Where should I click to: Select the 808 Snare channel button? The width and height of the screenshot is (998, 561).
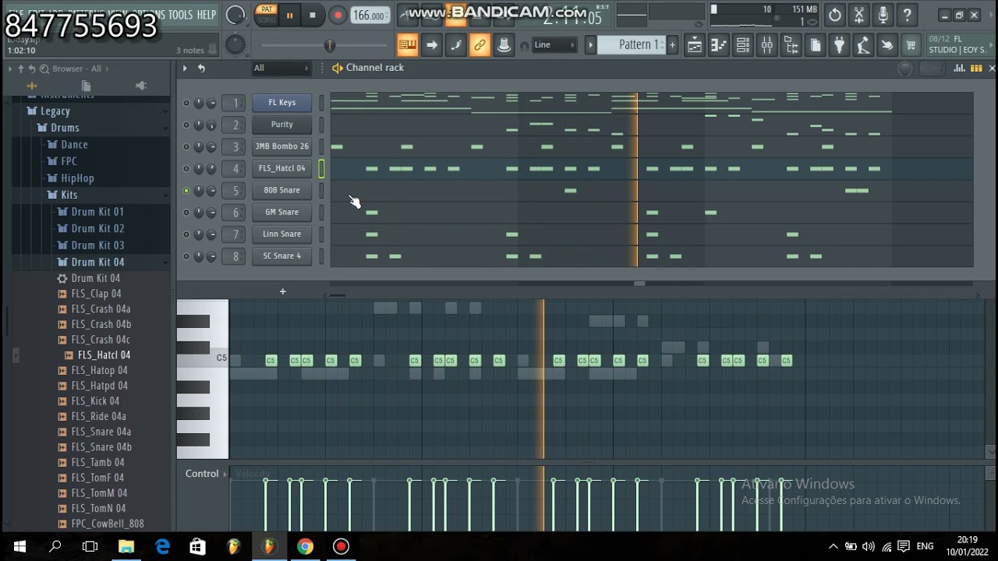[x=281, y=190]
